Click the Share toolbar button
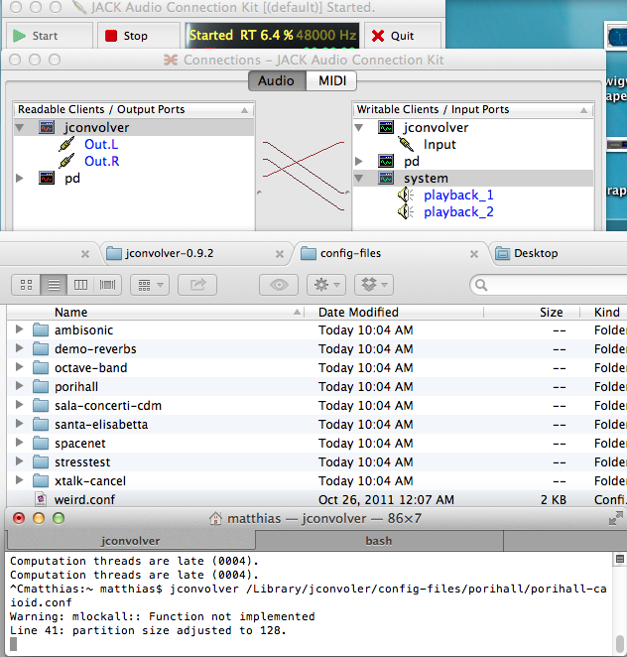The width and height of the screenshot is (627, 657). [197, 285]
